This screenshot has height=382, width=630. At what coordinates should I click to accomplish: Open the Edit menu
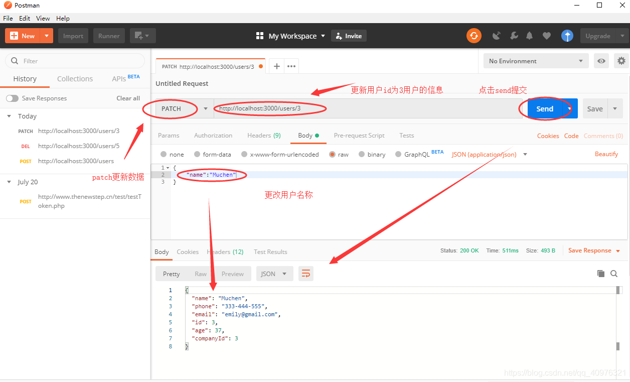point(25,18)
